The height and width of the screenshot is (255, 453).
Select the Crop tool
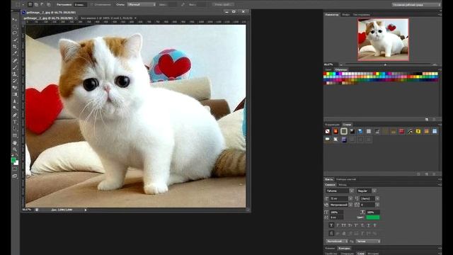coord(15,47)
